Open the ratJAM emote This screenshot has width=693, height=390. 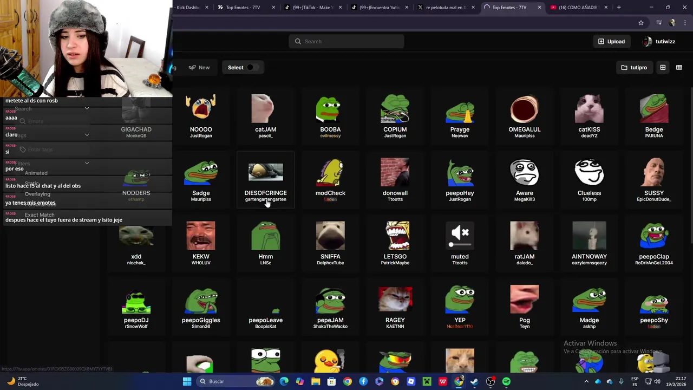coord(525,243)
